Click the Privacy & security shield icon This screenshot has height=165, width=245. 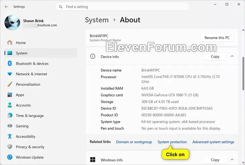(10, 147)
